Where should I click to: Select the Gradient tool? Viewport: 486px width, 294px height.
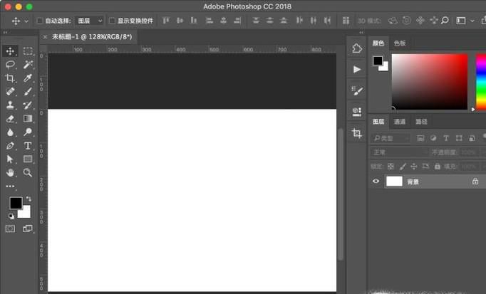(28, 119)
